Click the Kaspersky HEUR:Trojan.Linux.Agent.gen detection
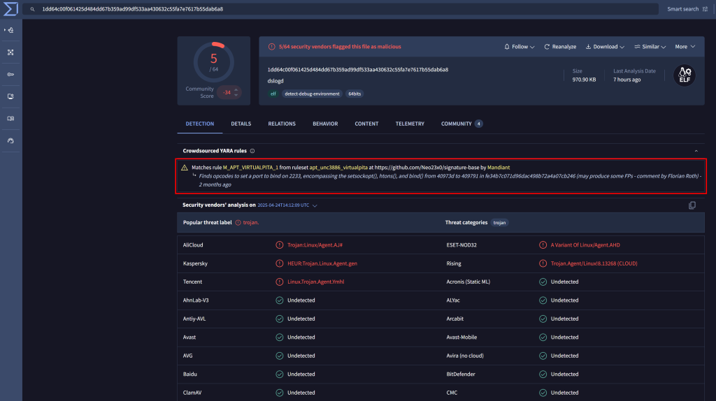Viewport: 716px width, 401px height. click(x=322, y=263)
